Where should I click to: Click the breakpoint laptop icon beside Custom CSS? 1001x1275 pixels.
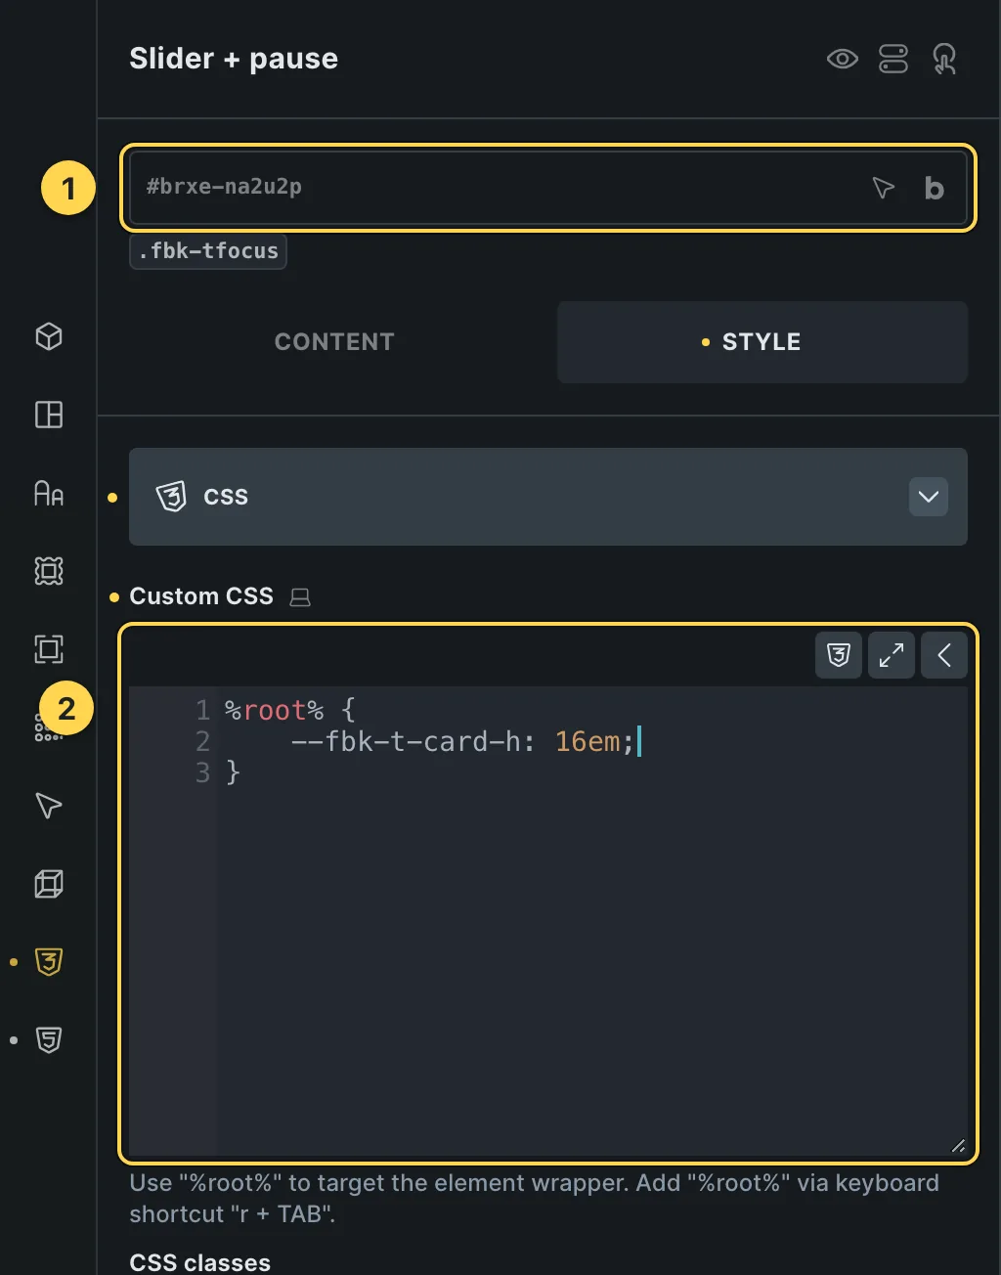(300, 596)
